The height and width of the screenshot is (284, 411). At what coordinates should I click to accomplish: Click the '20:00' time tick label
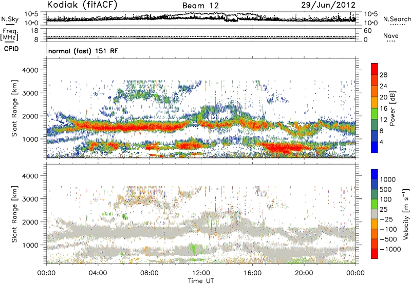point(304,273)
